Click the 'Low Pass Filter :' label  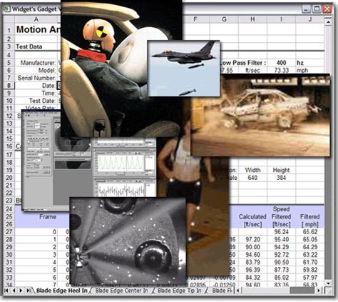pos(243,63)
